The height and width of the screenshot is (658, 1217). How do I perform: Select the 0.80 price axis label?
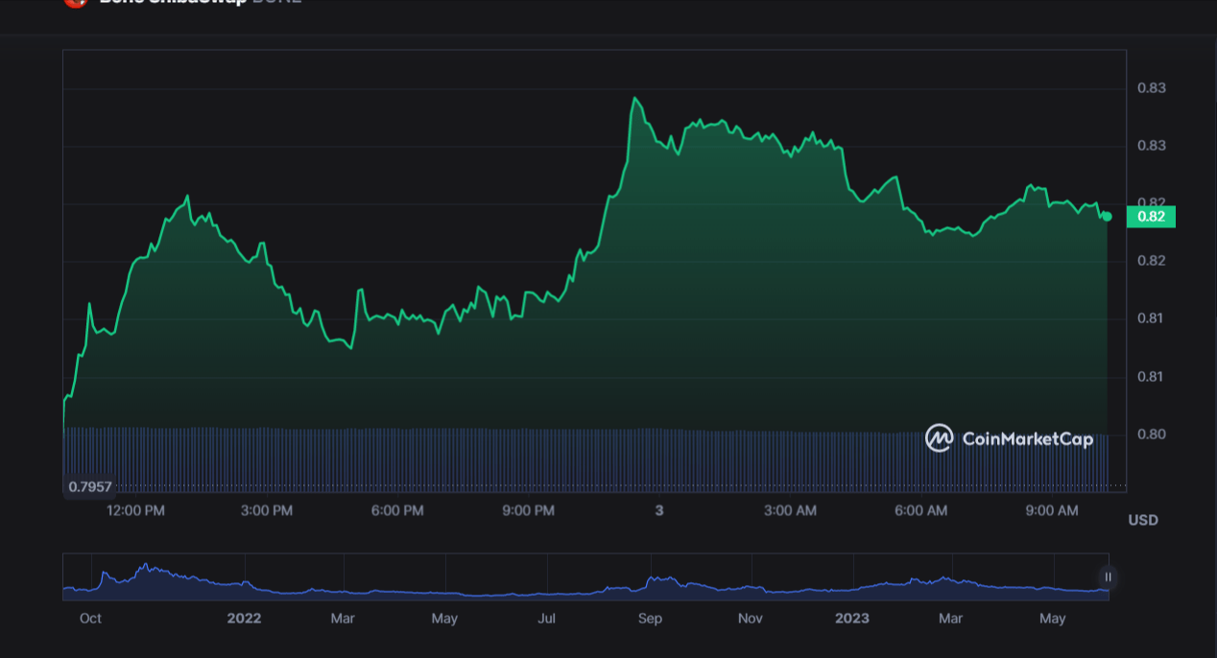pos(1152,435)
